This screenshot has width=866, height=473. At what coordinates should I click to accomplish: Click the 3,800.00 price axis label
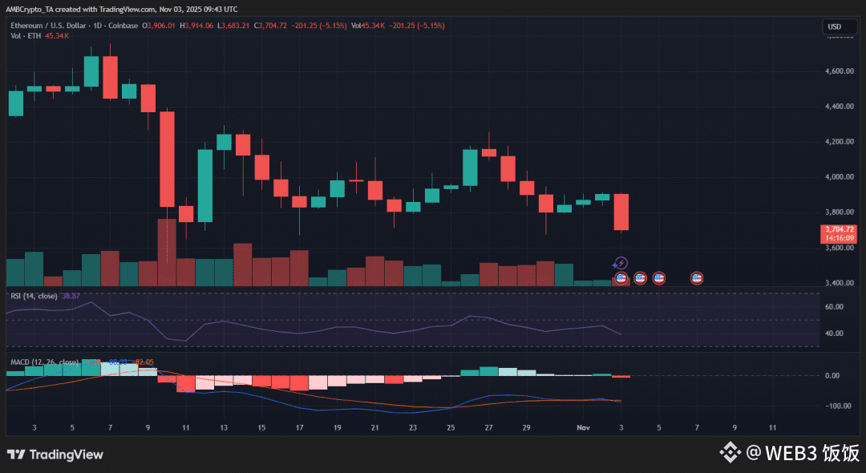tap(839, 212)
